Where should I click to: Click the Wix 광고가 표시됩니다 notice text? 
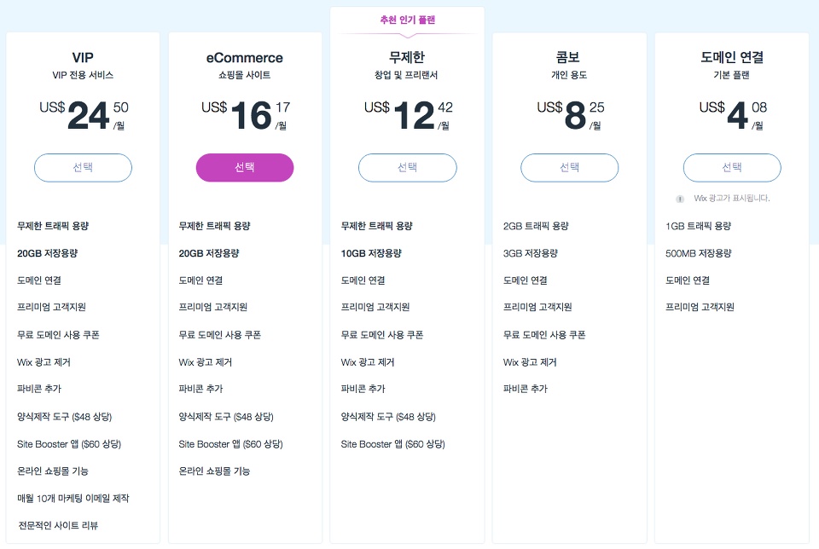(732, 199)
